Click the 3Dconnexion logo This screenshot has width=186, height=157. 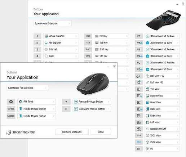pos(21,132)
